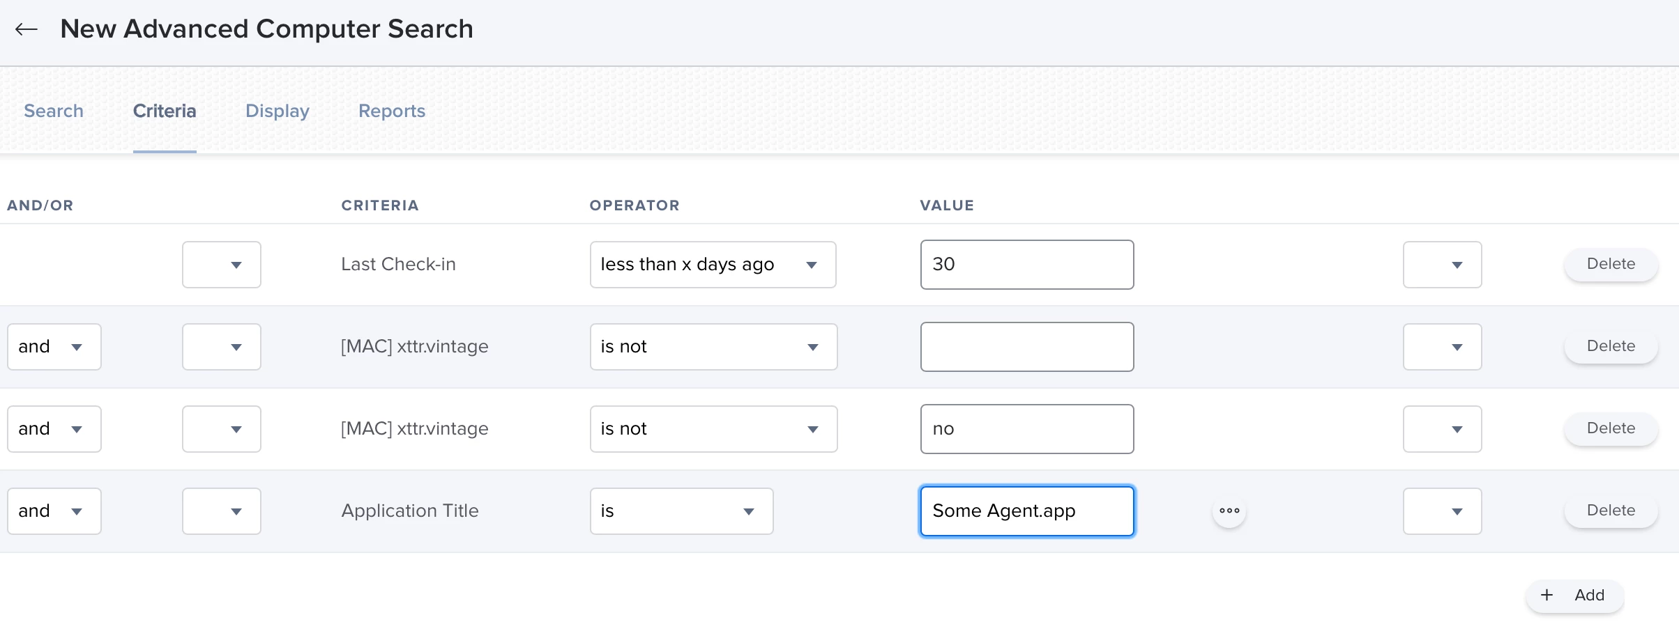The image size is (1679, 638).
Task: Open the 'less than x days ago' operator dropdown
Action: pos(713,265)
